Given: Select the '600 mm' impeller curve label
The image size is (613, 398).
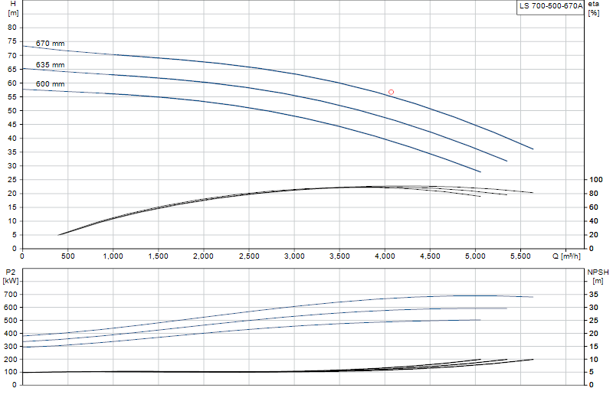Looking at the screenshot, I should click(50, 84).
